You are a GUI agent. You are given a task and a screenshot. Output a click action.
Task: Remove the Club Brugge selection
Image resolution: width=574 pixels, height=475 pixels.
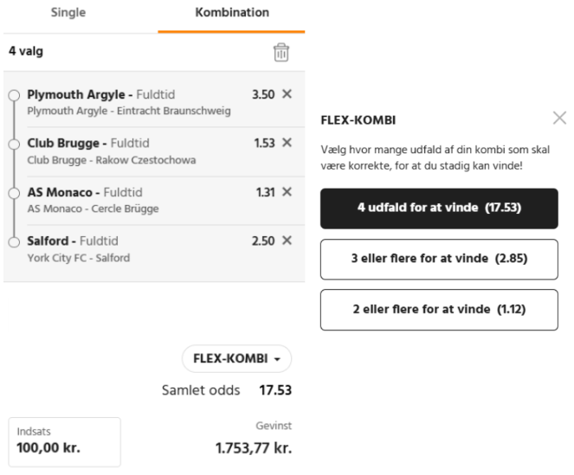click(x=287, y=143)
